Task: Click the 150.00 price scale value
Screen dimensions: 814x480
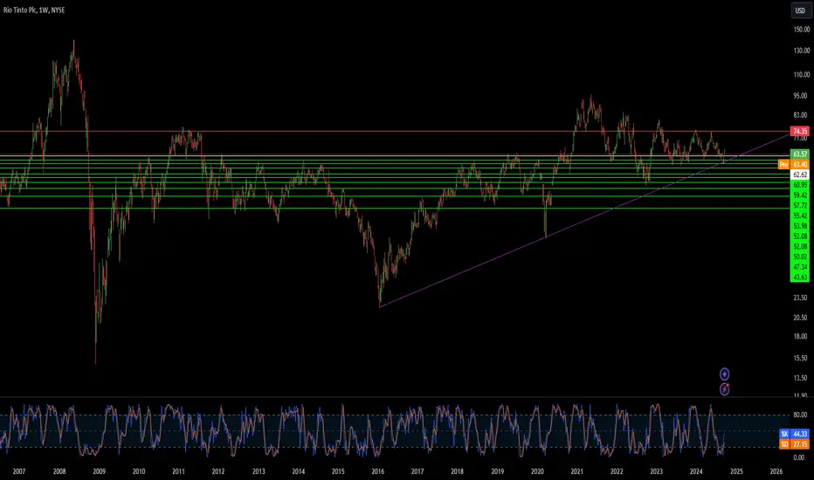Action: click(x=802, y=30)
